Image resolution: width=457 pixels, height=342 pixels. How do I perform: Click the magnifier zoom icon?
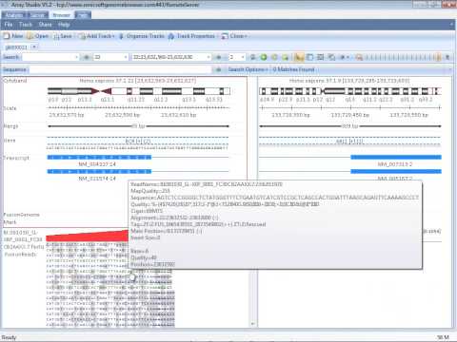[x=359, y=57]
